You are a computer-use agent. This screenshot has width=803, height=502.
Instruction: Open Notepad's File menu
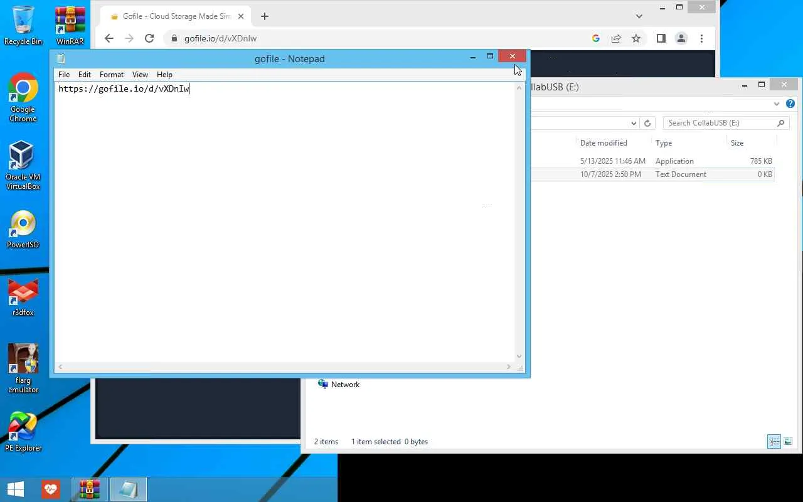point(64,75)
